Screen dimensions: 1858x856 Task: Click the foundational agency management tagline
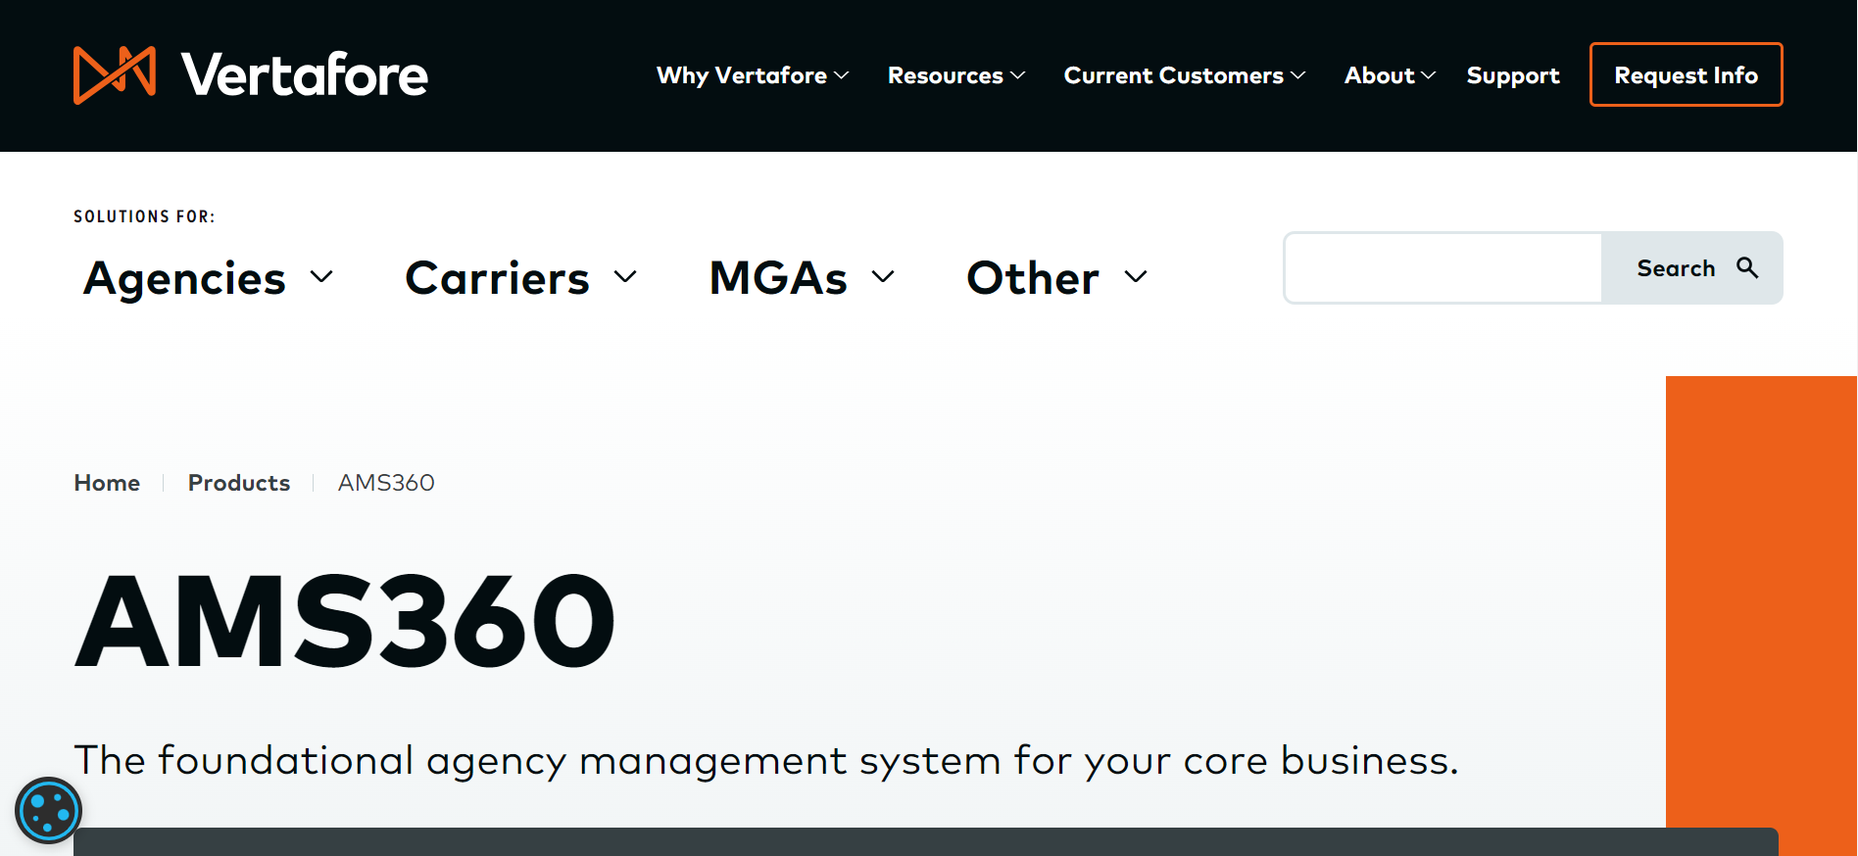tap(766, 761)
